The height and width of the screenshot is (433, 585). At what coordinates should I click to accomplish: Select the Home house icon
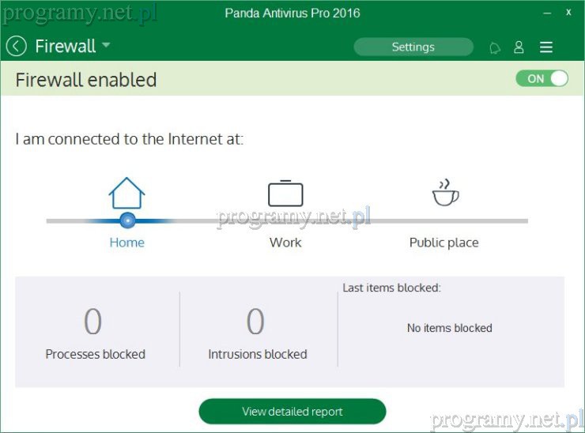point(126,193)
